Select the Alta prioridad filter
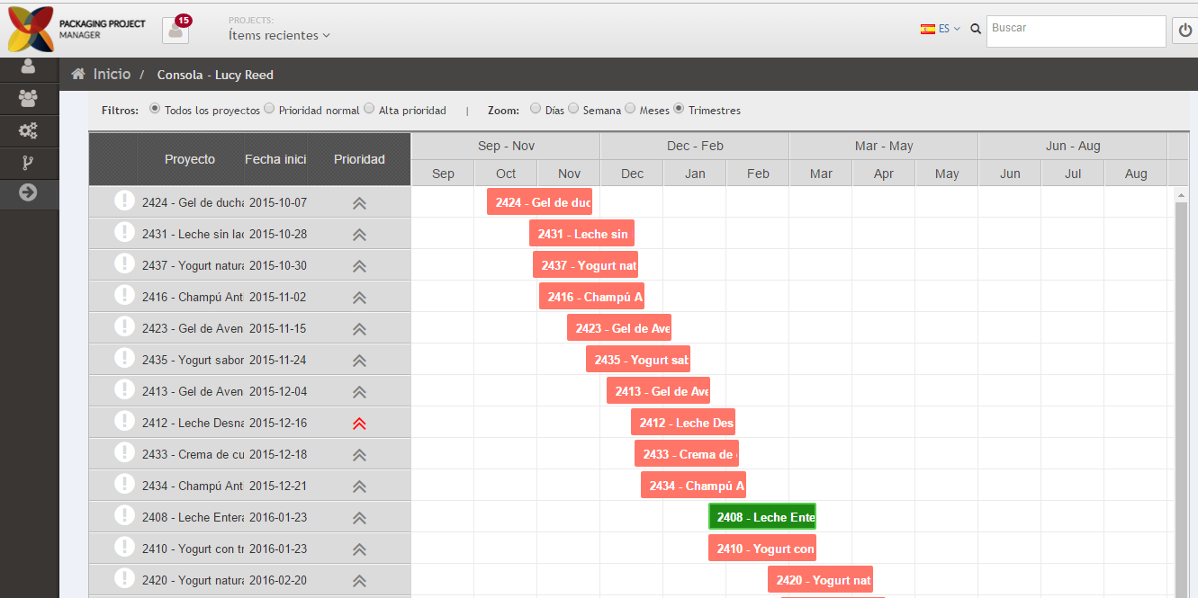This screenshot has width=1198, height=598. pos(369,108)
